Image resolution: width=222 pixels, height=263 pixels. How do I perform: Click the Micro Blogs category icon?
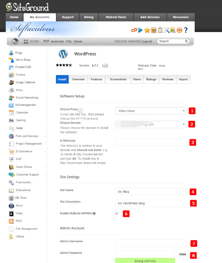coord(11,60)
